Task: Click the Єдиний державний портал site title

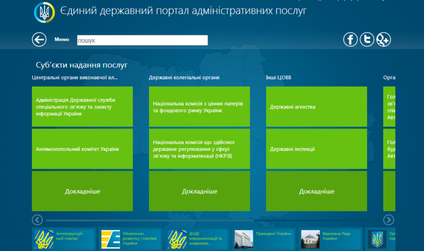Action: (x=183, y=11)
